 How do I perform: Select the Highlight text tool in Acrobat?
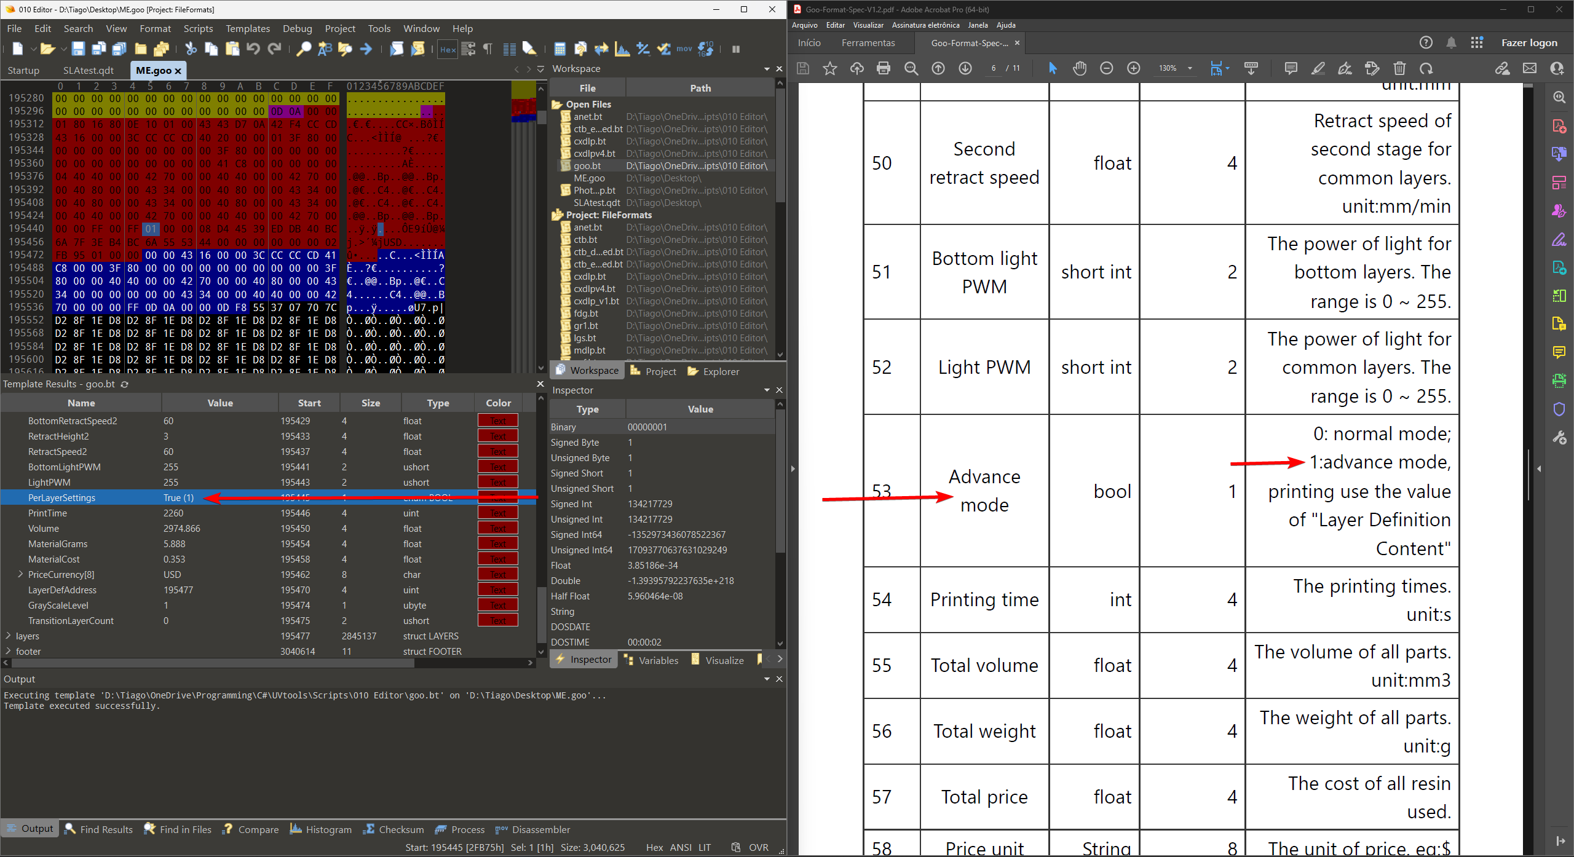1318,68
